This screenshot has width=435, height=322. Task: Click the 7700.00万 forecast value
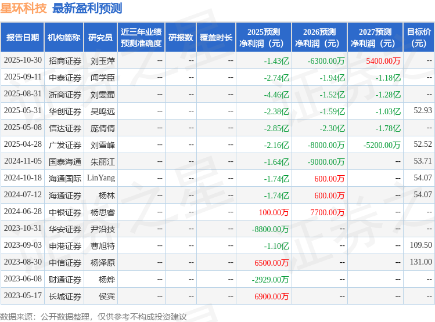point(328,212)
